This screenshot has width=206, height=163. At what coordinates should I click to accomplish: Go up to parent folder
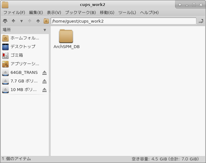point(38,21)
